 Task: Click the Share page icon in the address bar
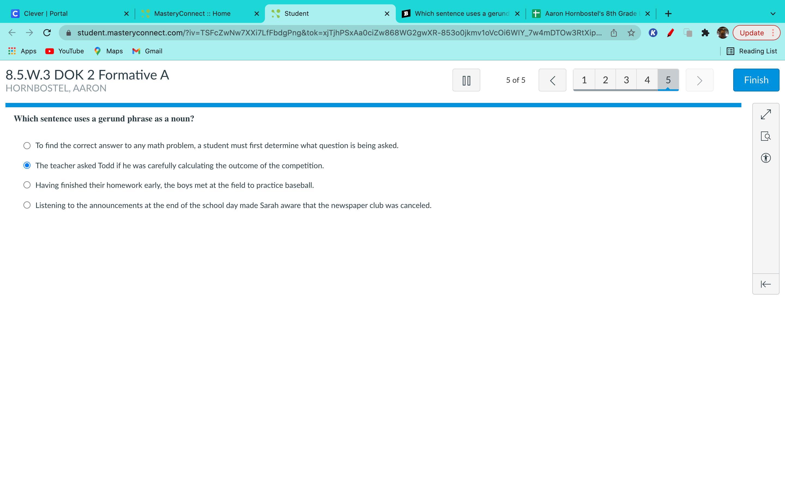613,33
